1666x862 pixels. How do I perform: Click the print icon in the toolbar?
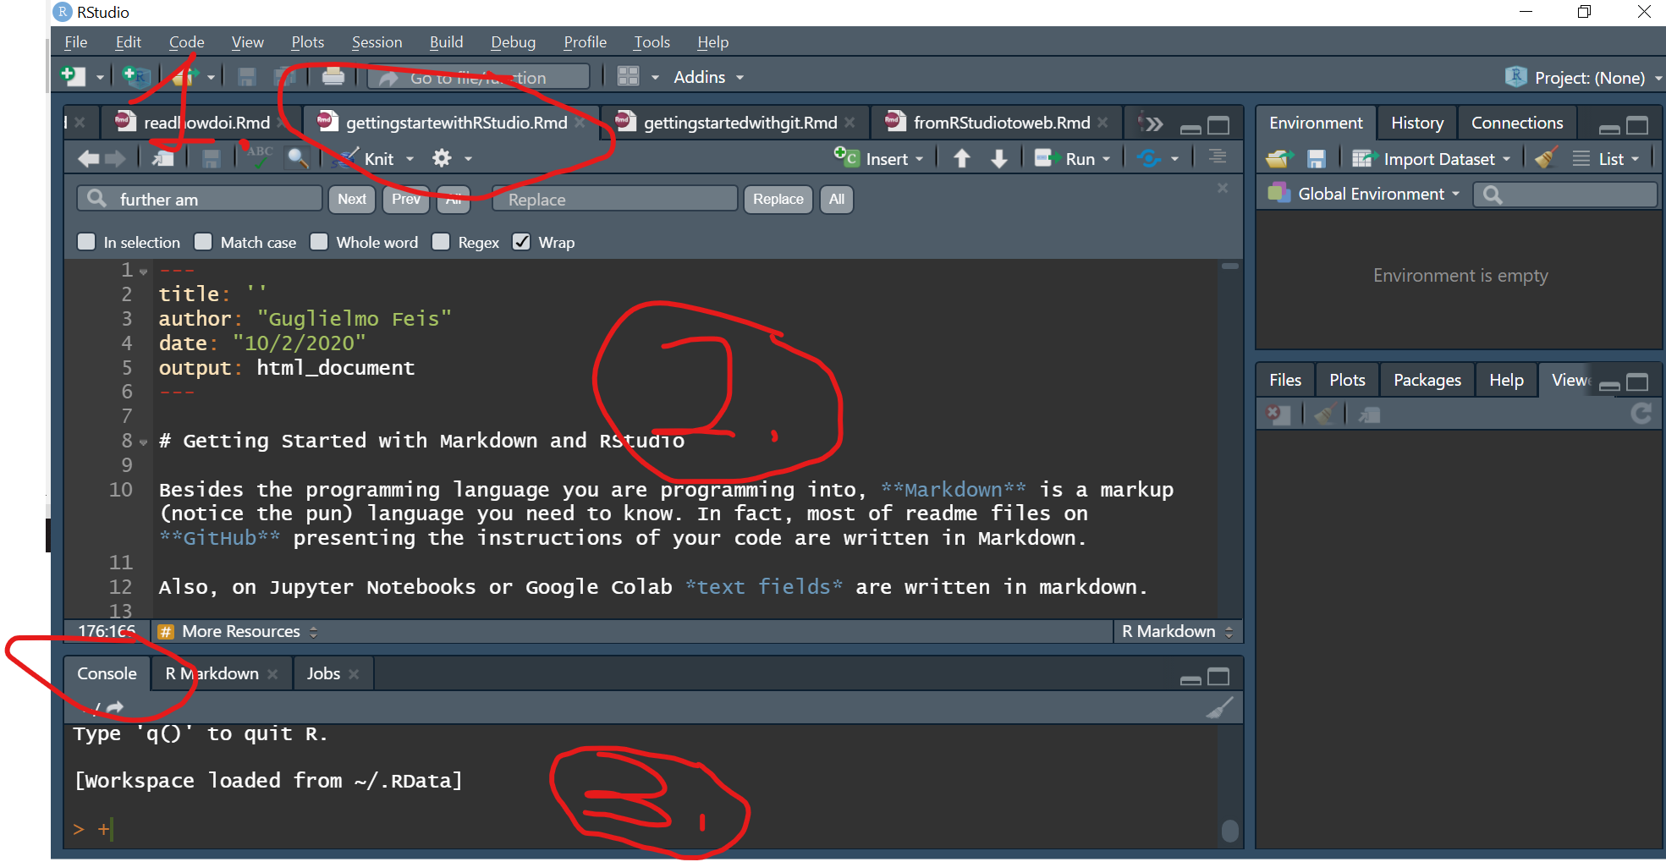[x=333, y=76]
